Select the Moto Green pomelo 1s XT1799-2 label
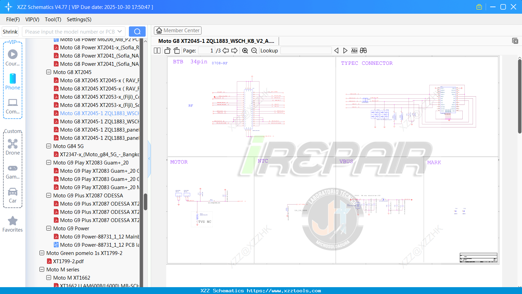The width and height of the screenshot is (522, 294). pos(84,253)
